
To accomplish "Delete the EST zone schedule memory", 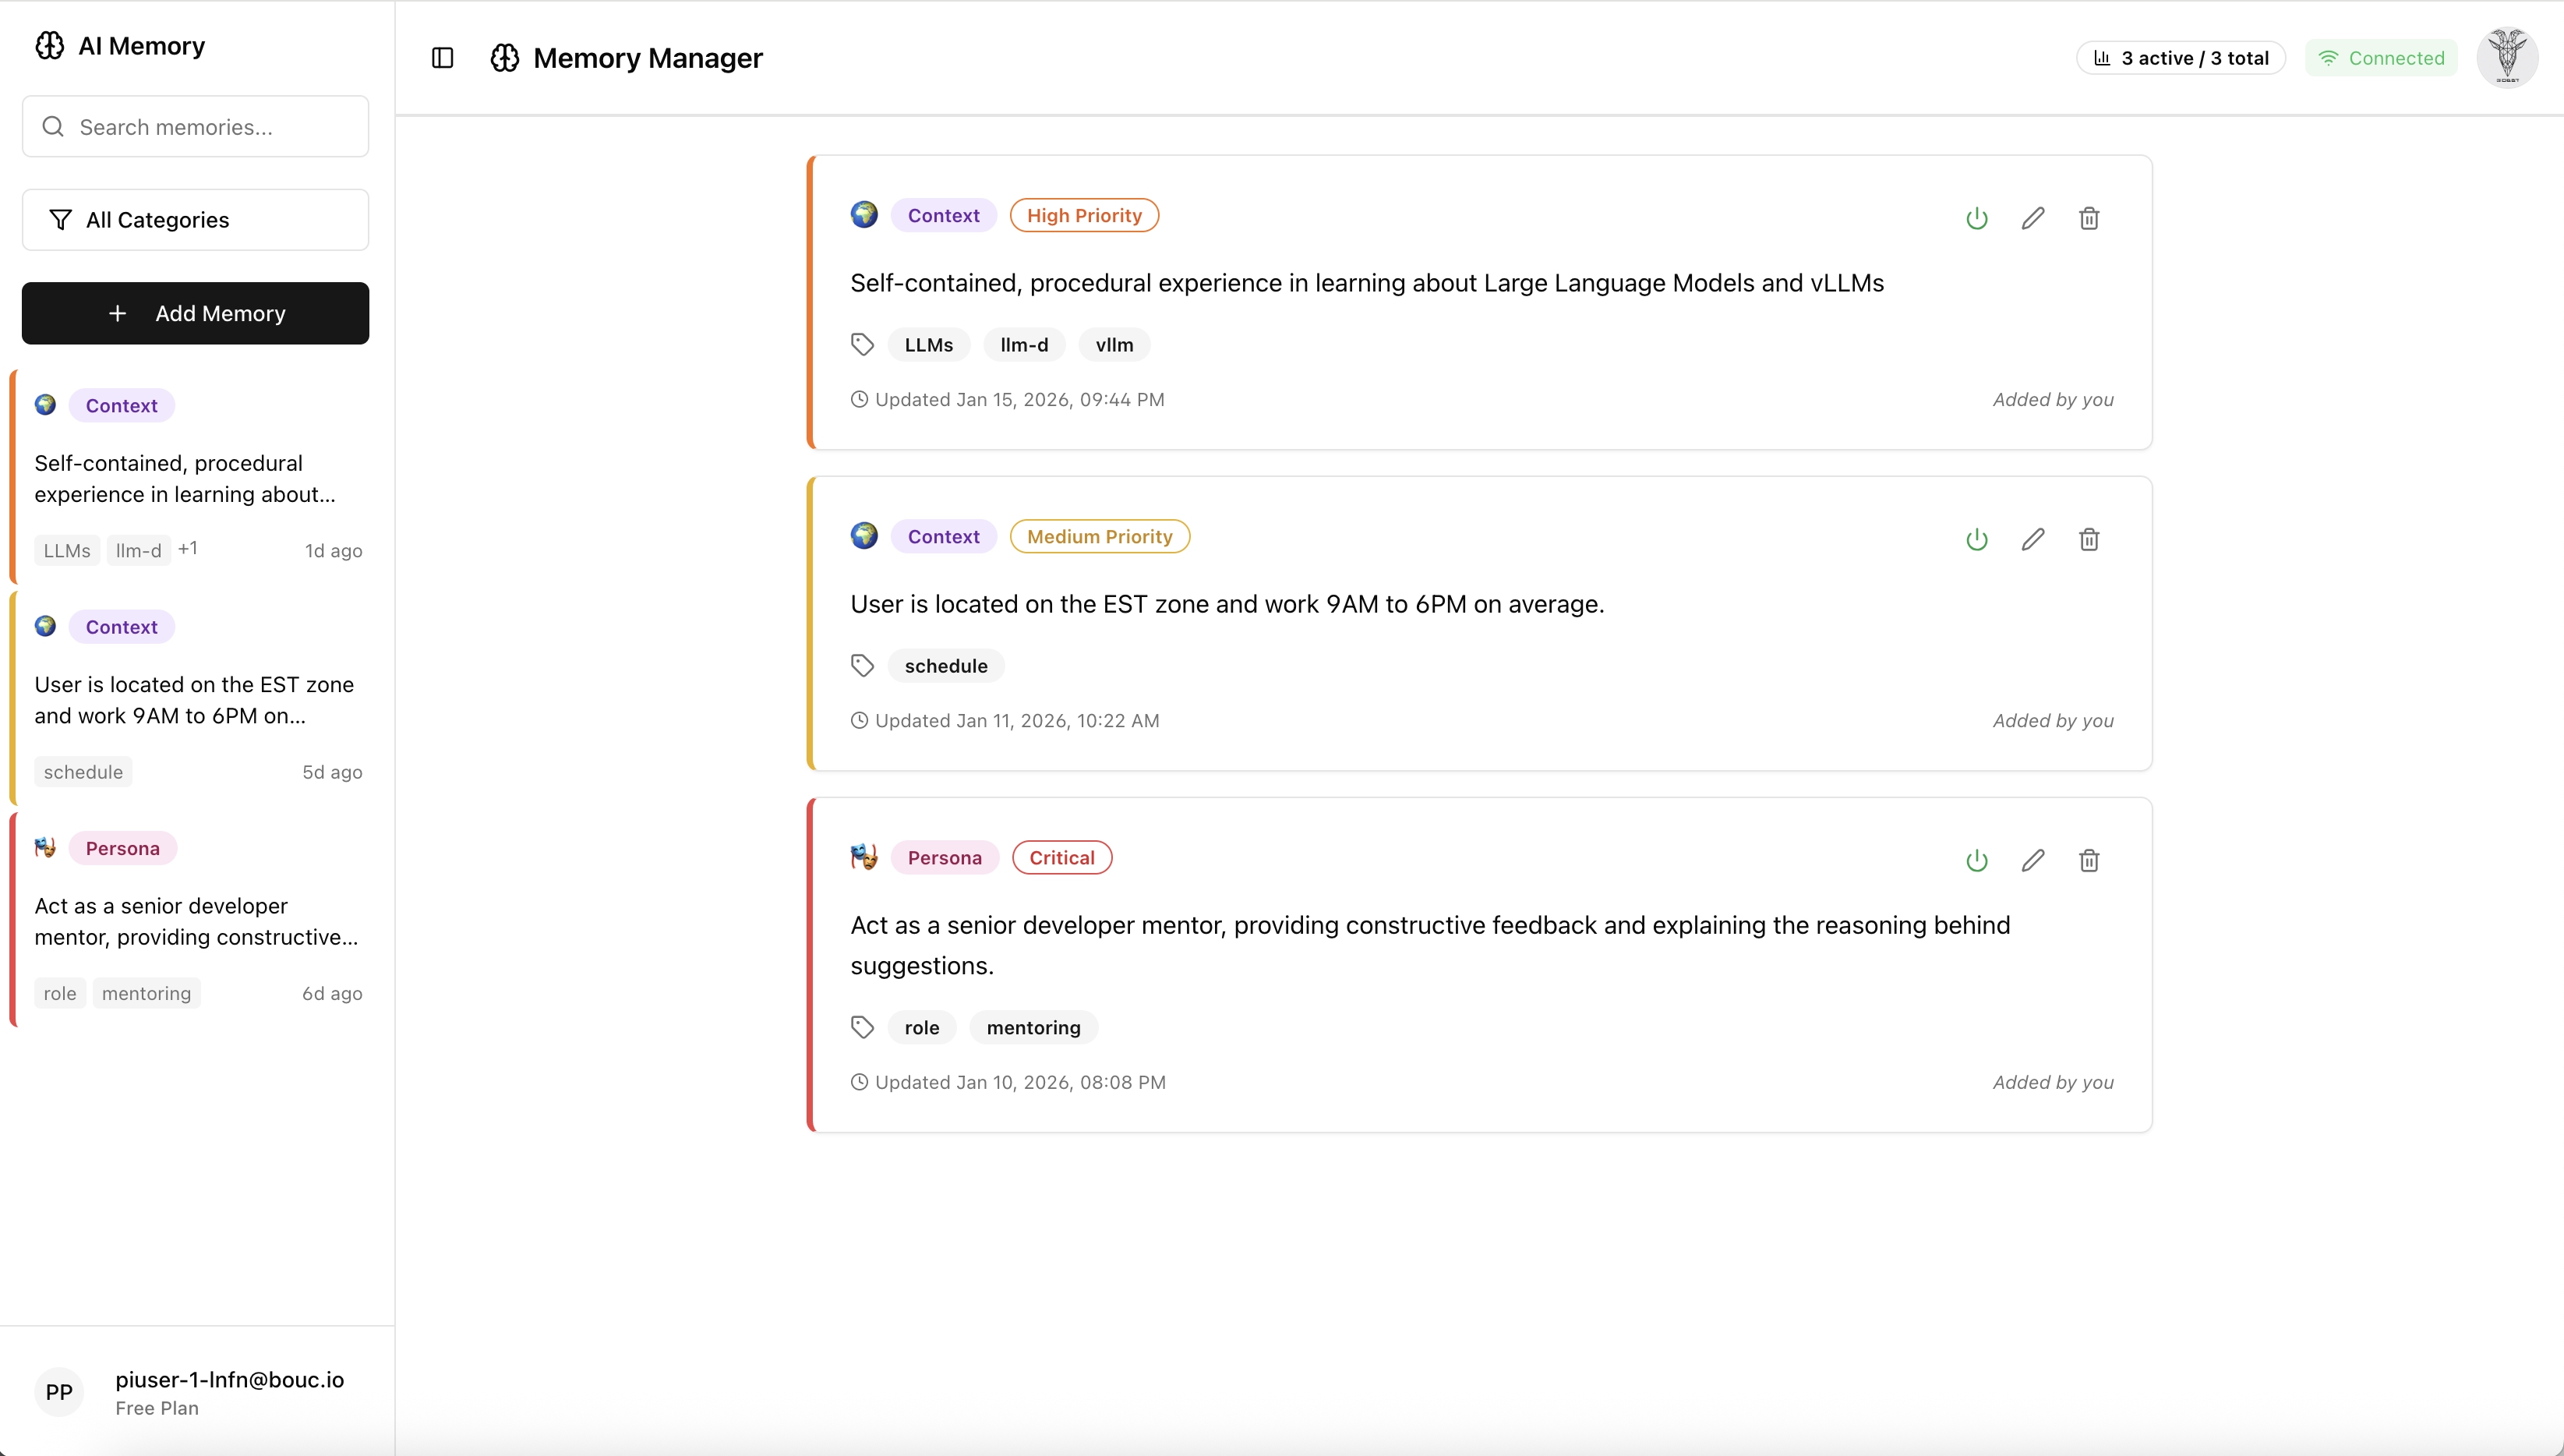I will coord(2088,539).
